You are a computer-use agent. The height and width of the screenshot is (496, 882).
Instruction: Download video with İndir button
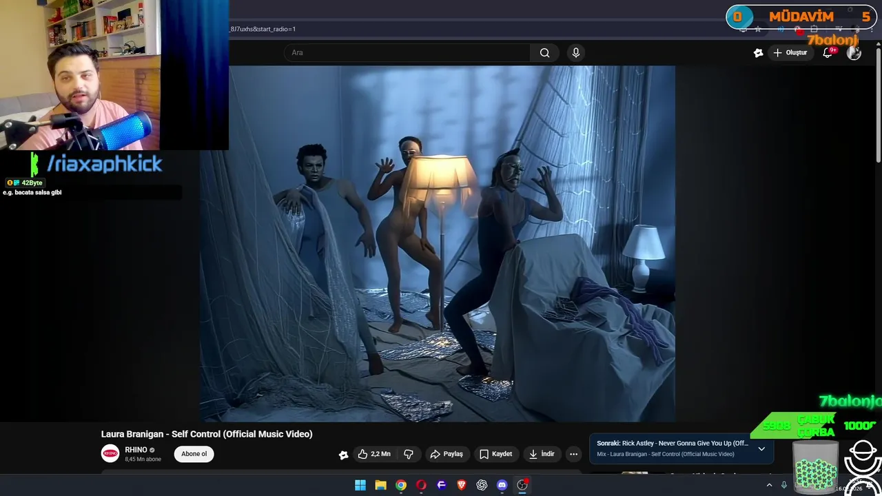(541, 454)
